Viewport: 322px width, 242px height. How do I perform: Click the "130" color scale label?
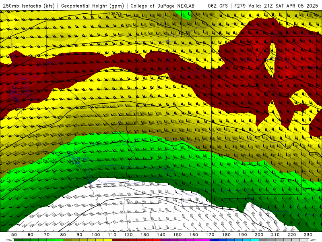145,235
